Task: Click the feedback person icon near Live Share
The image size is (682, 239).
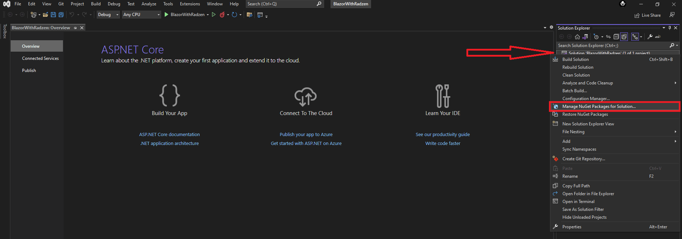Action: pyautogui.click(x=672, y=15)
